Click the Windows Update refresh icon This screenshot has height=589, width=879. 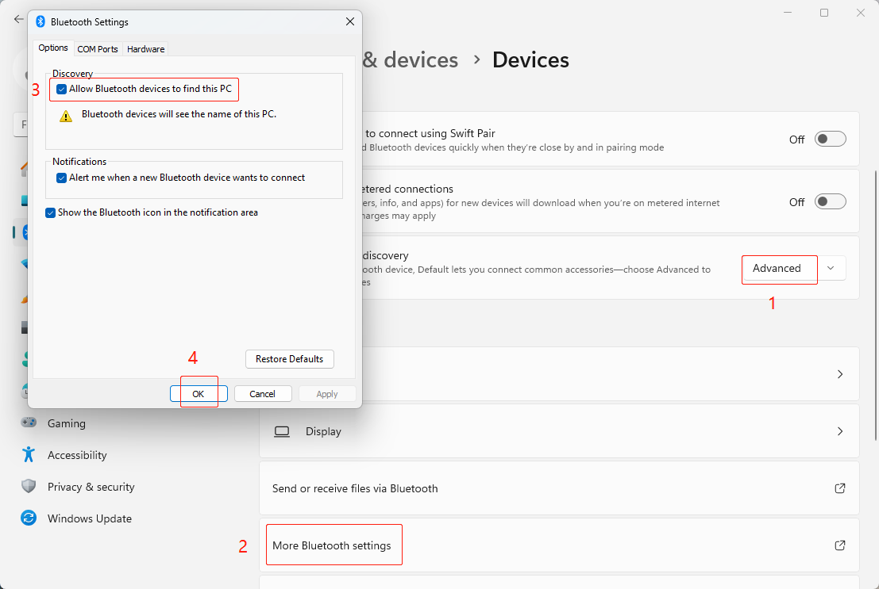tap(29, 518)
